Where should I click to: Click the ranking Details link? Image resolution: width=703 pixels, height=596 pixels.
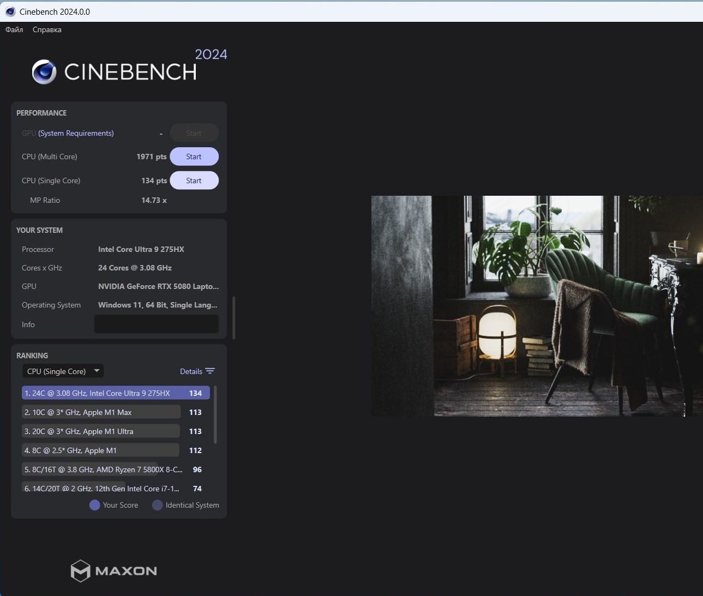pos(191,371)
